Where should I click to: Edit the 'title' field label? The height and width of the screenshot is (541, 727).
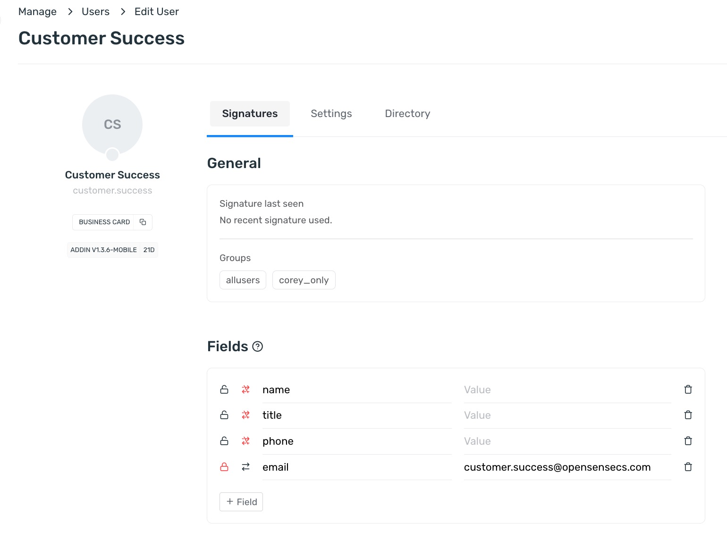[x=357, y=415]
